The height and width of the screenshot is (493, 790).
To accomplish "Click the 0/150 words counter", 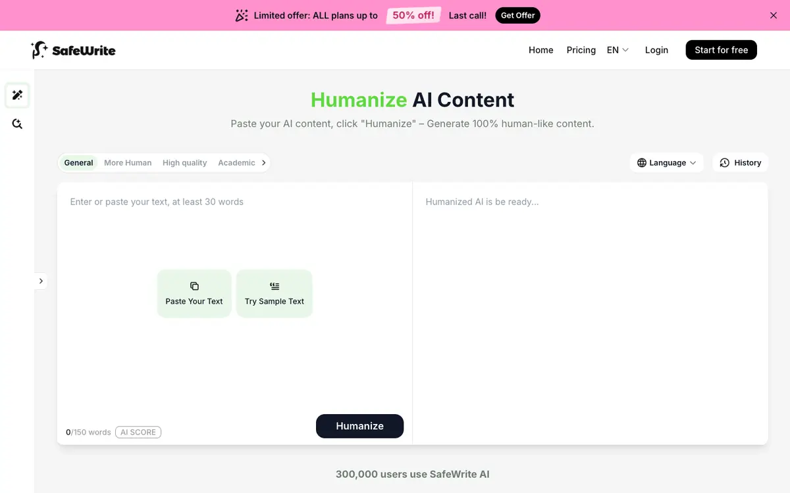I will (x=88, y=432).
